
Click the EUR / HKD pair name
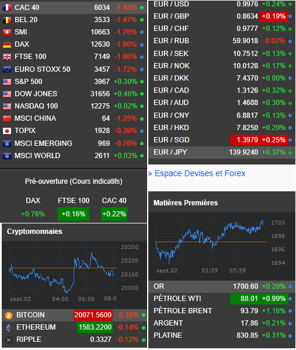pyautogui.click(x=171, y=128)
